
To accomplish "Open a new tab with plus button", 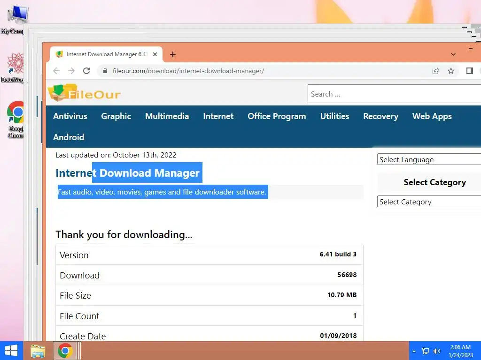I will point(173,54).
